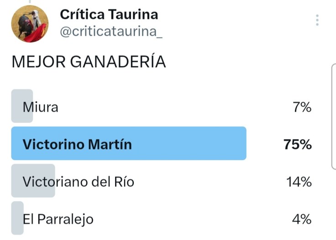Open the more options three-dot menu

pos(317,20)
